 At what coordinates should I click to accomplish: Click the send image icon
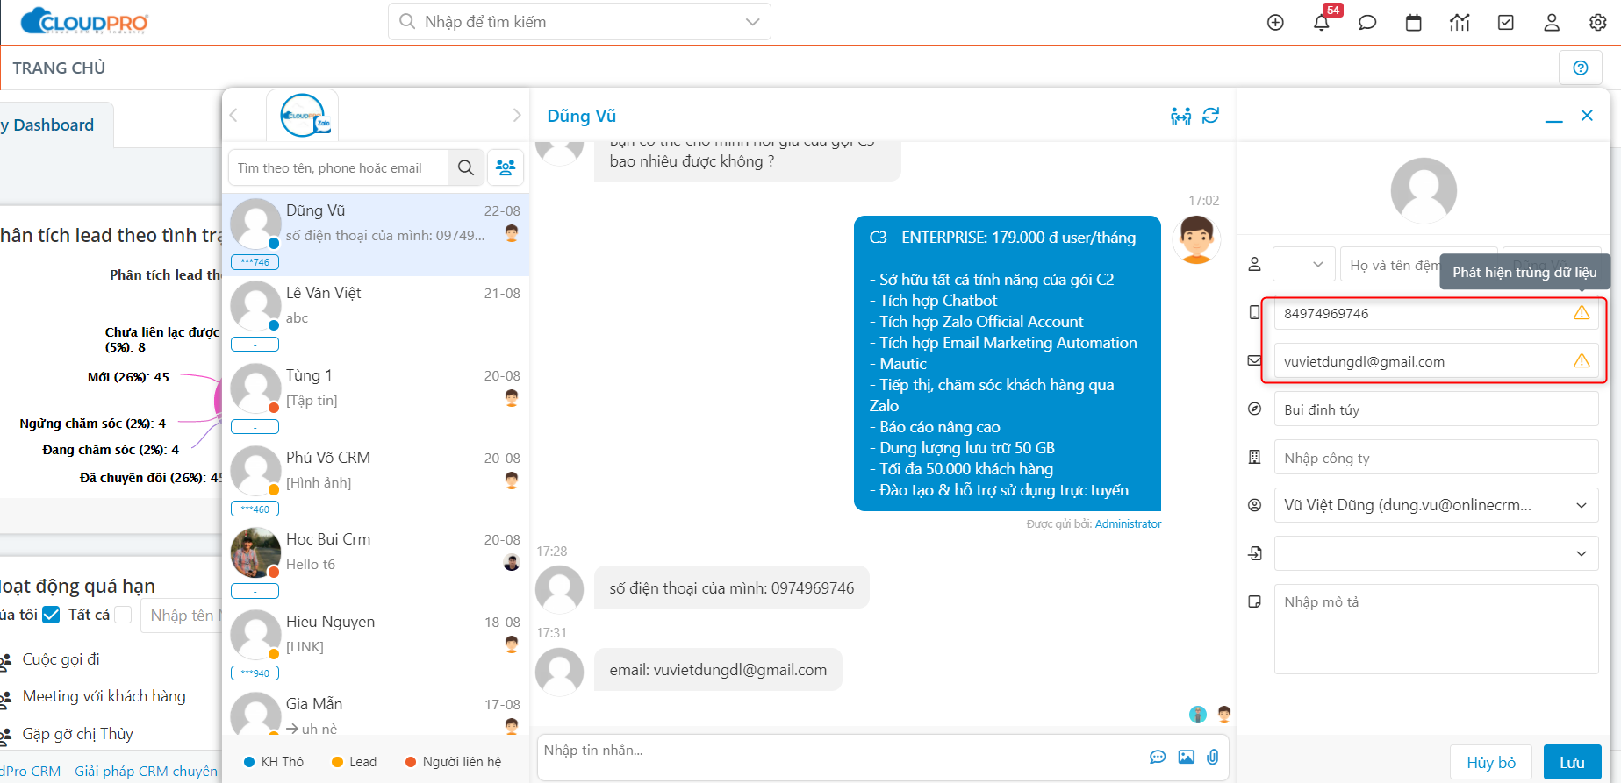(1186, 757)
